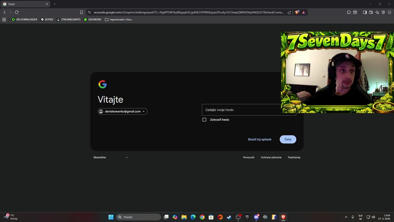Open the microphone tray icon
394x222 pixels.
[x=353, y=217]
